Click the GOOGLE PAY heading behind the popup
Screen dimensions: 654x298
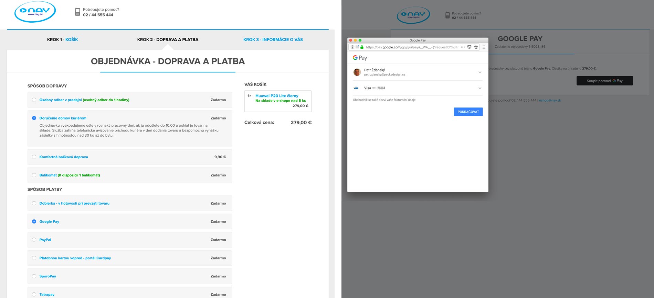(520, 39)
